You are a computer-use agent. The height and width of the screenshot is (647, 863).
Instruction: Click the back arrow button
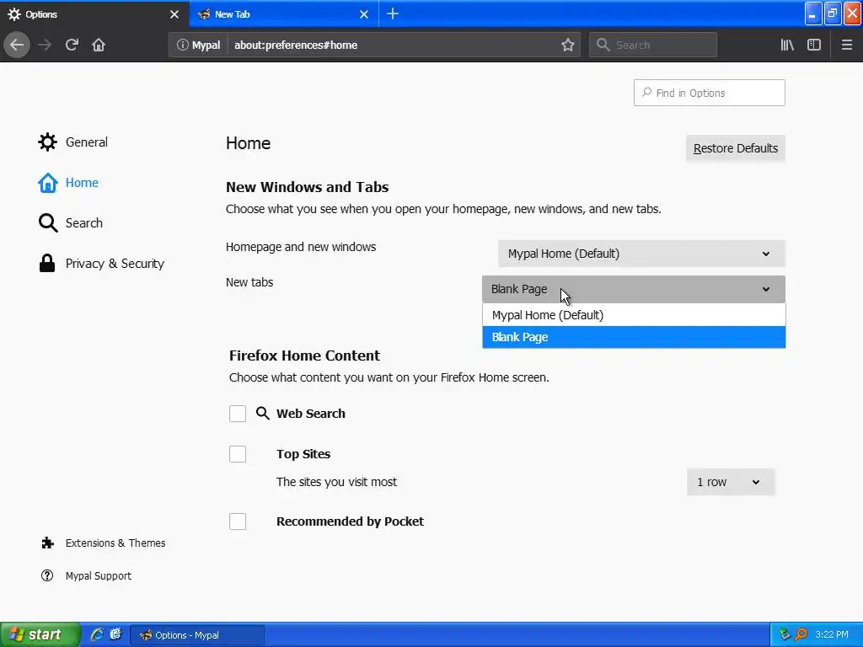coord(17,45)
